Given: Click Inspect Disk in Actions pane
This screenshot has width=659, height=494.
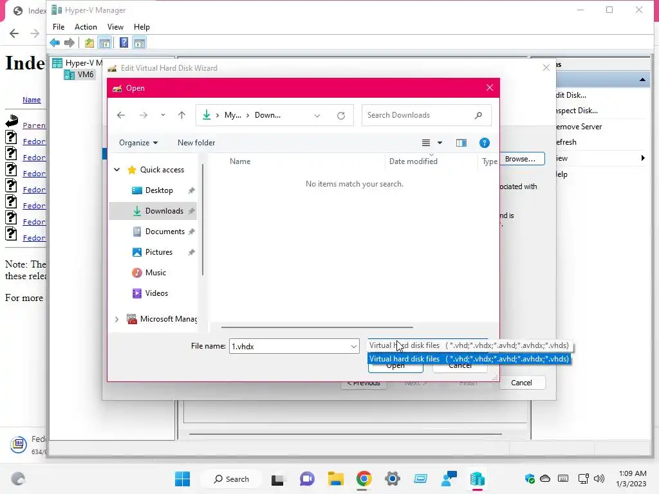Looking at the screenshot, I should point(577,111).
